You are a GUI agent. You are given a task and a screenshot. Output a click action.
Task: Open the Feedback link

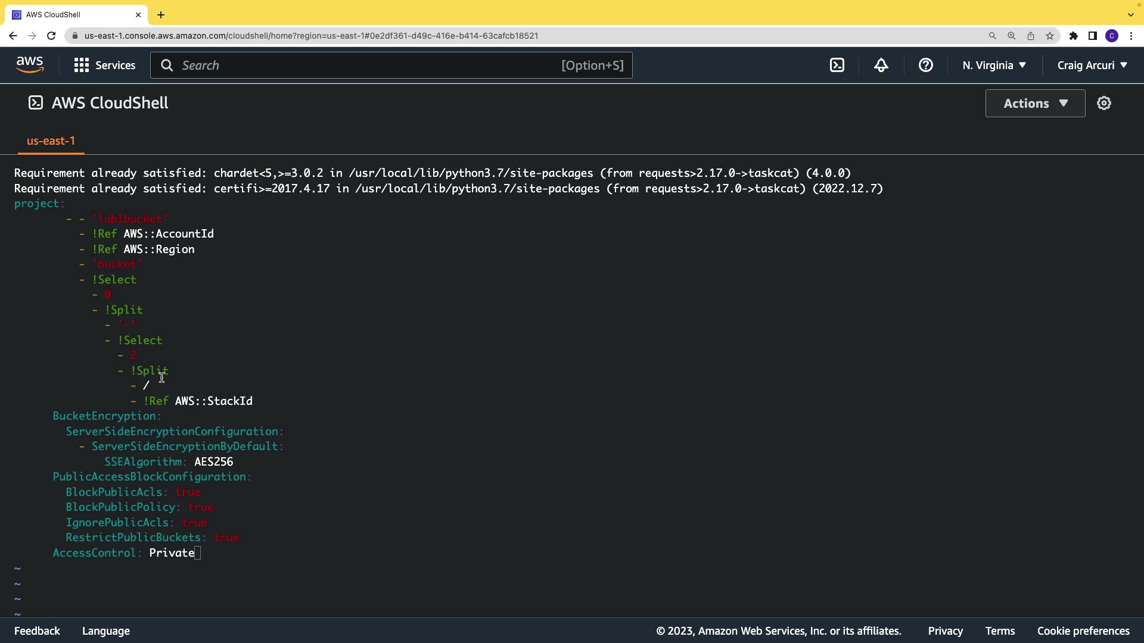(37, 631)
